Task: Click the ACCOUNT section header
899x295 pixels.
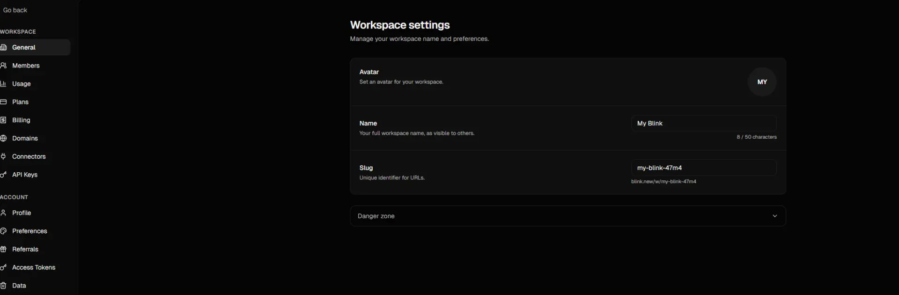Action: pos(14,197)
